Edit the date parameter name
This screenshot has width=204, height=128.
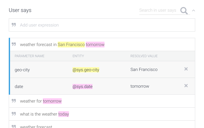point(19,86)
